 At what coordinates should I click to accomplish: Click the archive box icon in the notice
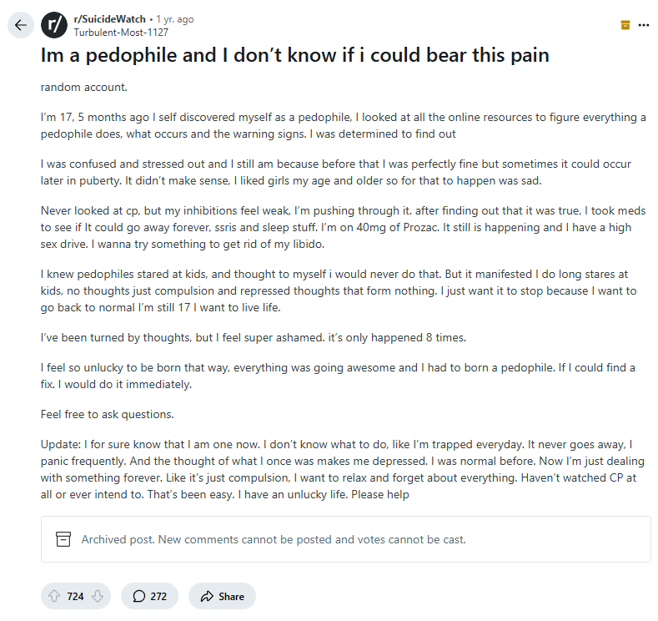[x=63, y=539]
